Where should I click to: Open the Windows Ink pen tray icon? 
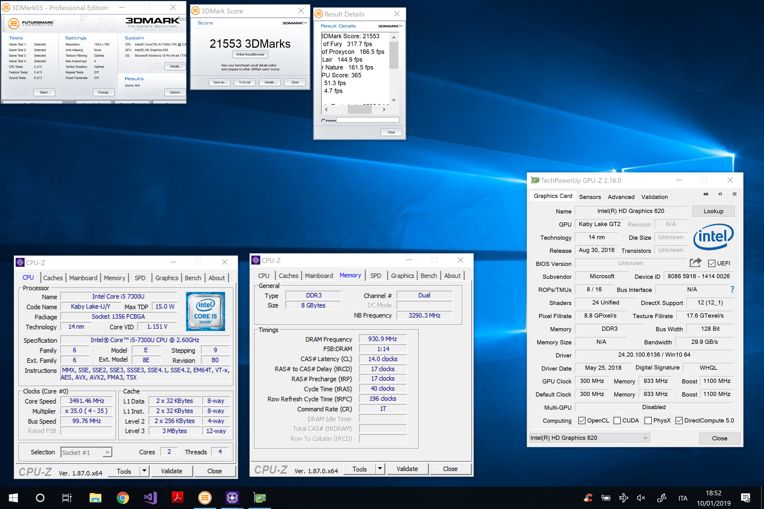(x=662, y=498)
